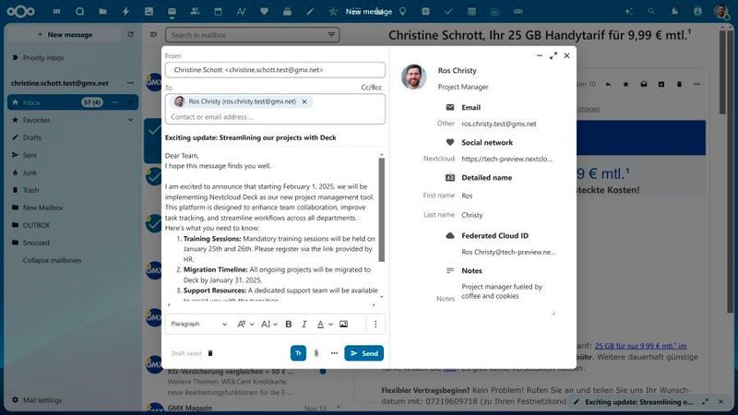Open the contacts menu in header
This screenshot has height=415, width=738.
tap(697, 11)
